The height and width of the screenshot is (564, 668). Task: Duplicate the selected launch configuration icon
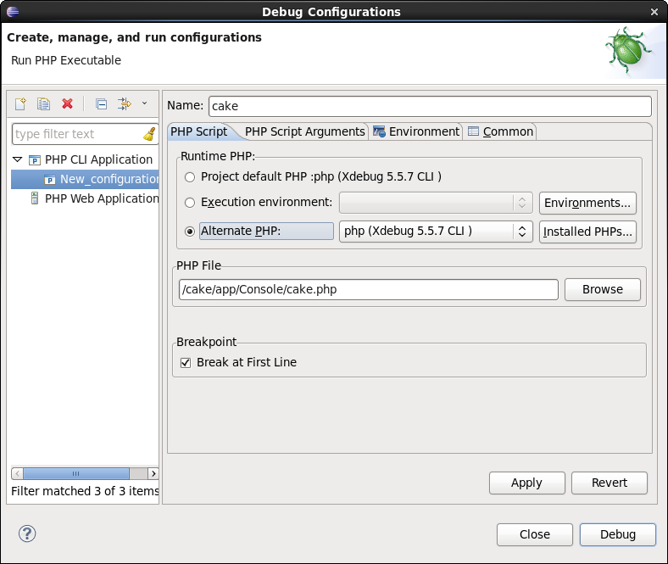click(43, 103)
